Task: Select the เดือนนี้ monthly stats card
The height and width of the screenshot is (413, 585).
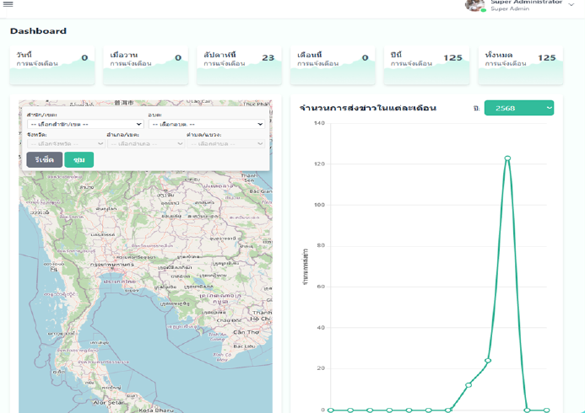Action: pos(333,65)
